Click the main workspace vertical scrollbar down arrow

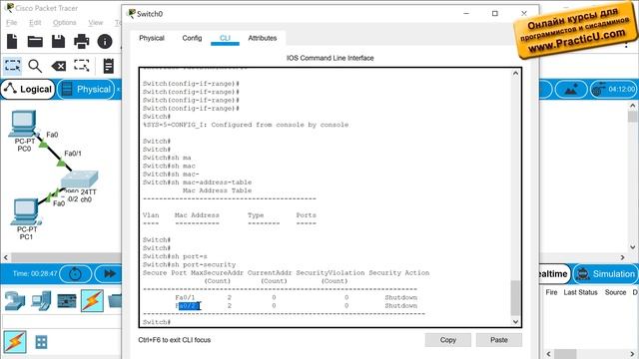click(x=632, y=246)
